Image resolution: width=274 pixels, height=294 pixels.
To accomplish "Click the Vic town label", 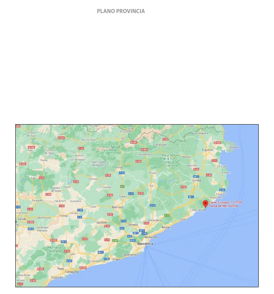I will pos(152,186).
